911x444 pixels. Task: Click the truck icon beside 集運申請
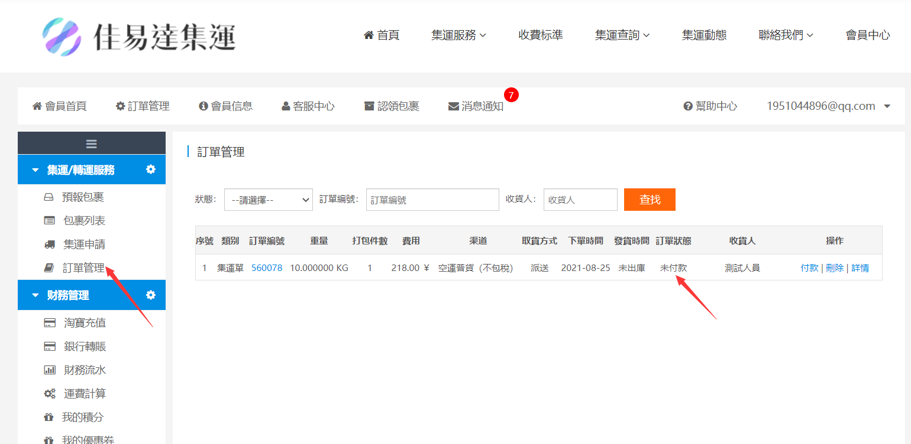tap(50, 244)
